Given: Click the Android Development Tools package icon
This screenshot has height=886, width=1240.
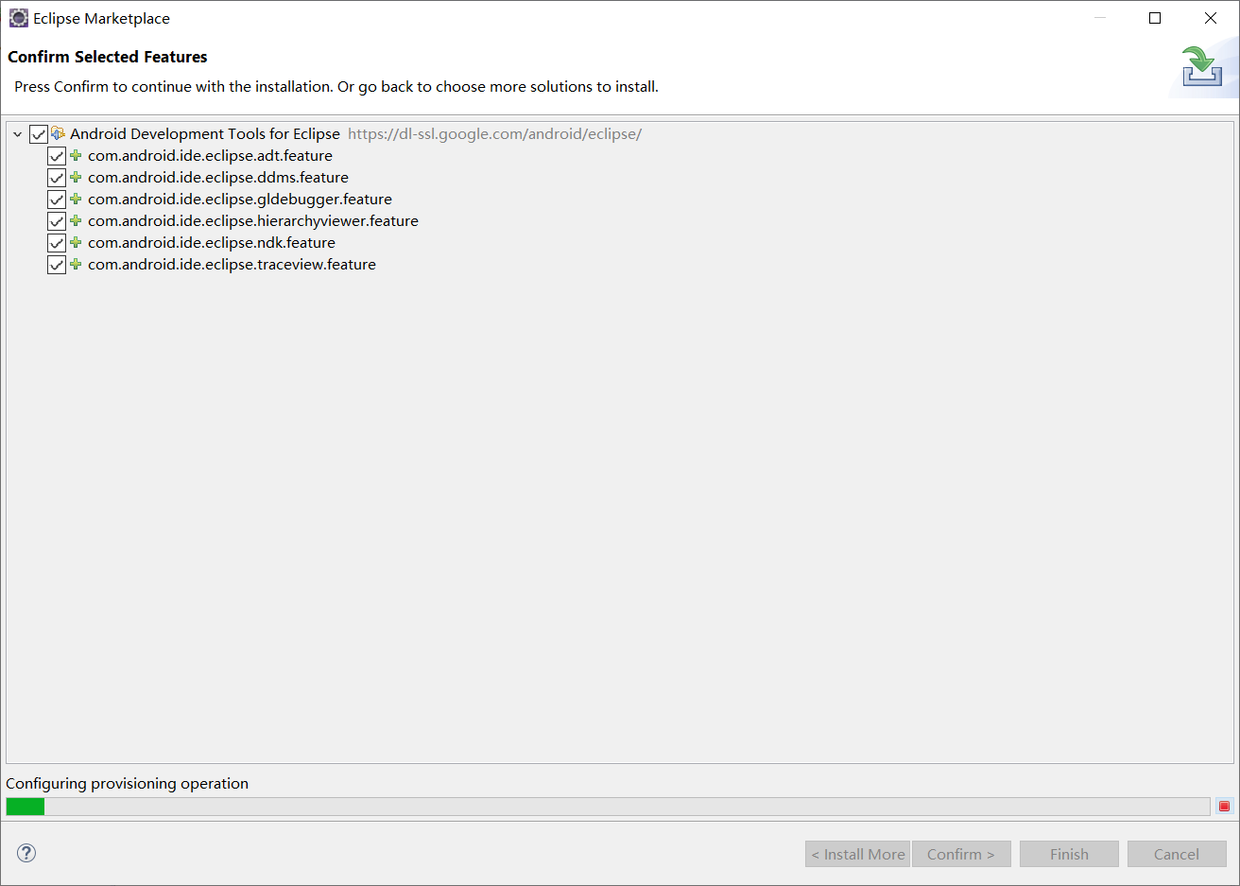Looking at the screenshot, I should click(x=58, y=133).
